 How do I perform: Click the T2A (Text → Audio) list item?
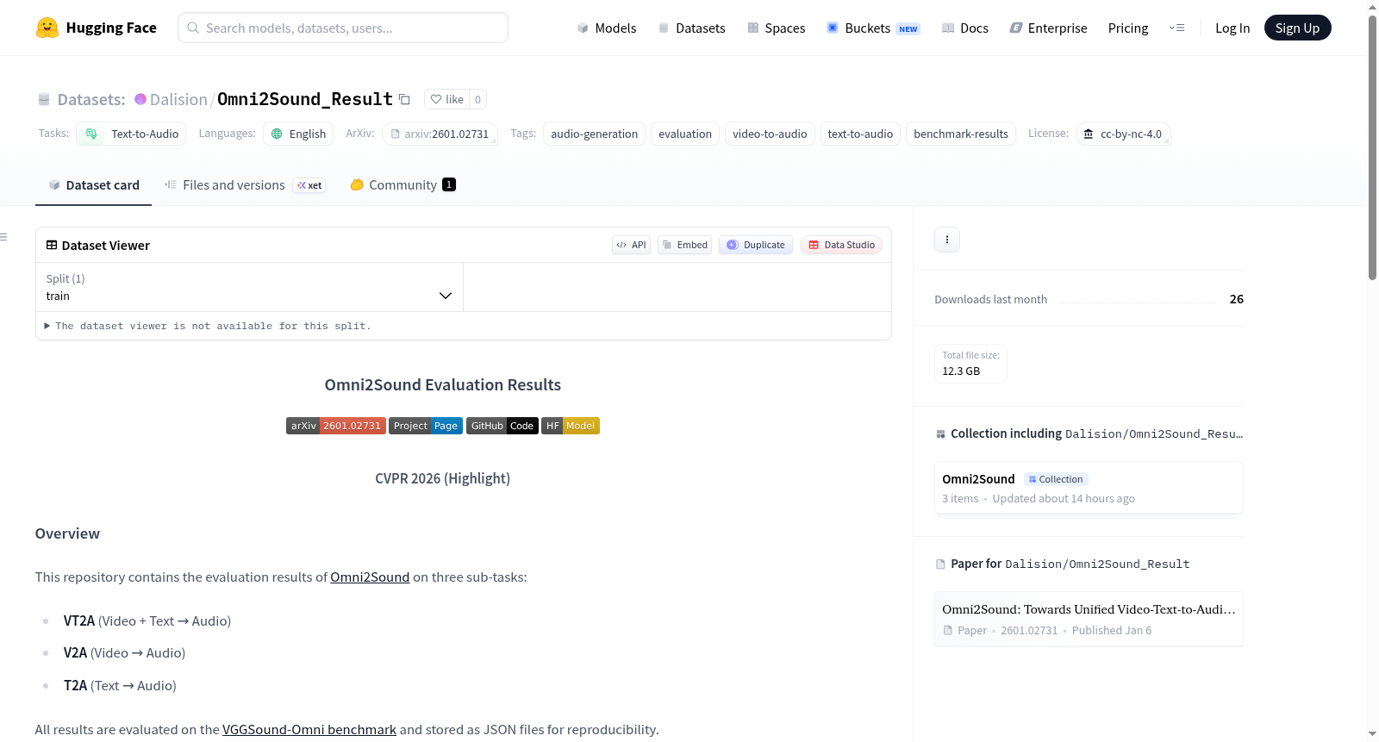(120, 686)
